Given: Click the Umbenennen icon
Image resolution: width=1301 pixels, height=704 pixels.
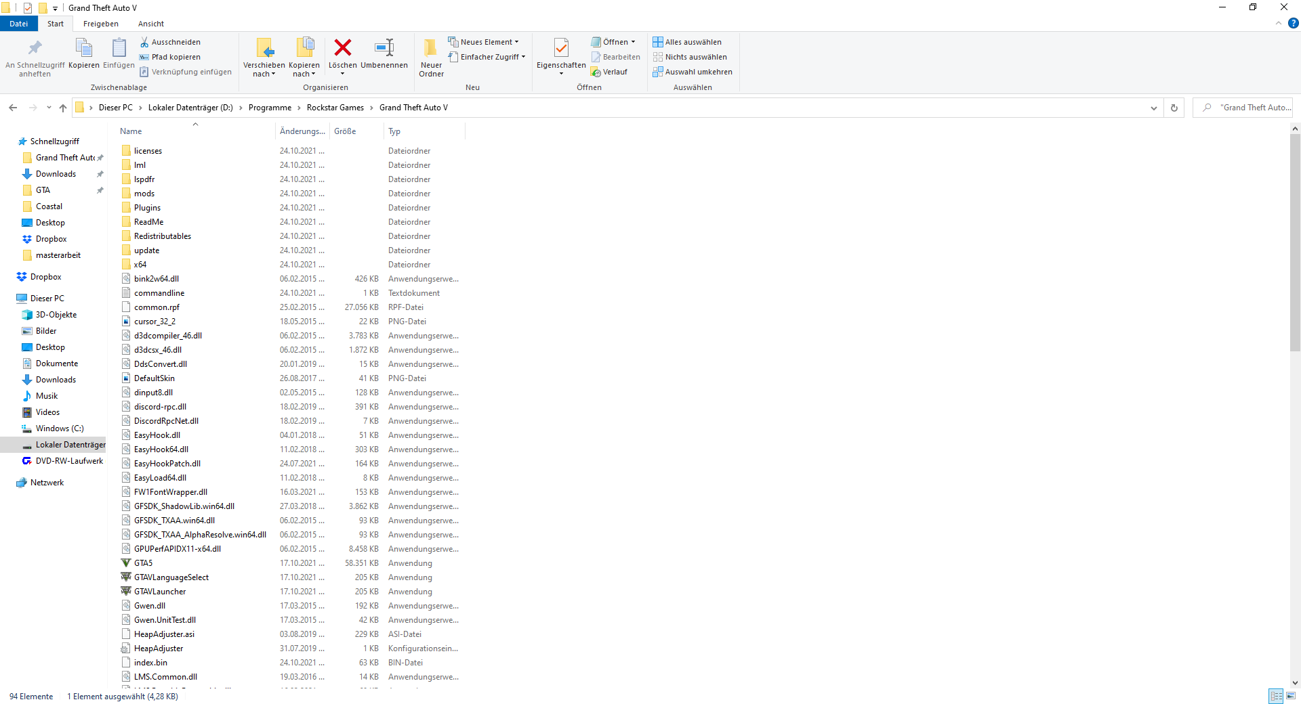Looking at the screenshot, I should click(x=384, y=47).
